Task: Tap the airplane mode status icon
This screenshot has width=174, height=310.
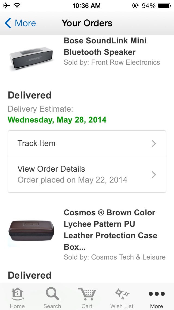Action: click(7, 5)
